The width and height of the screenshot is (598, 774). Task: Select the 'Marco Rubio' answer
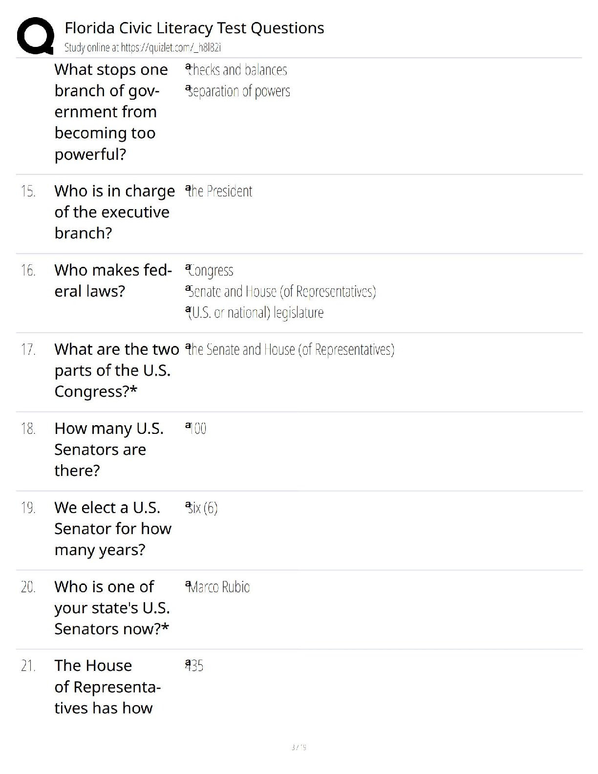point(219,587)
